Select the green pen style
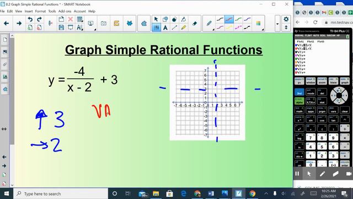The image size is (353, 199). click(x=238, y=19)
